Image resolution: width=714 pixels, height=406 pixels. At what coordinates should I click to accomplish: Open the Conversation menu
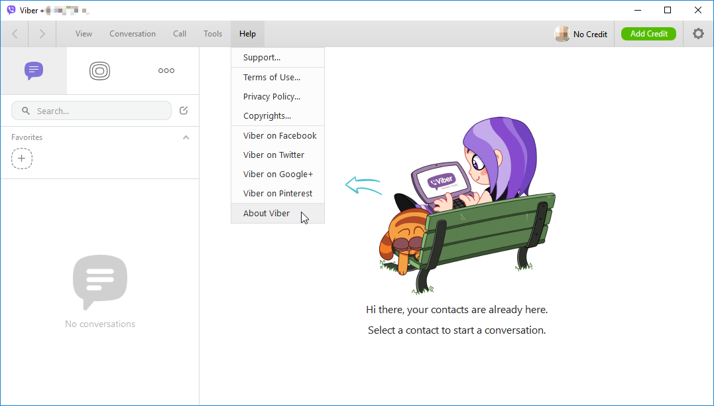pos(133,34)
